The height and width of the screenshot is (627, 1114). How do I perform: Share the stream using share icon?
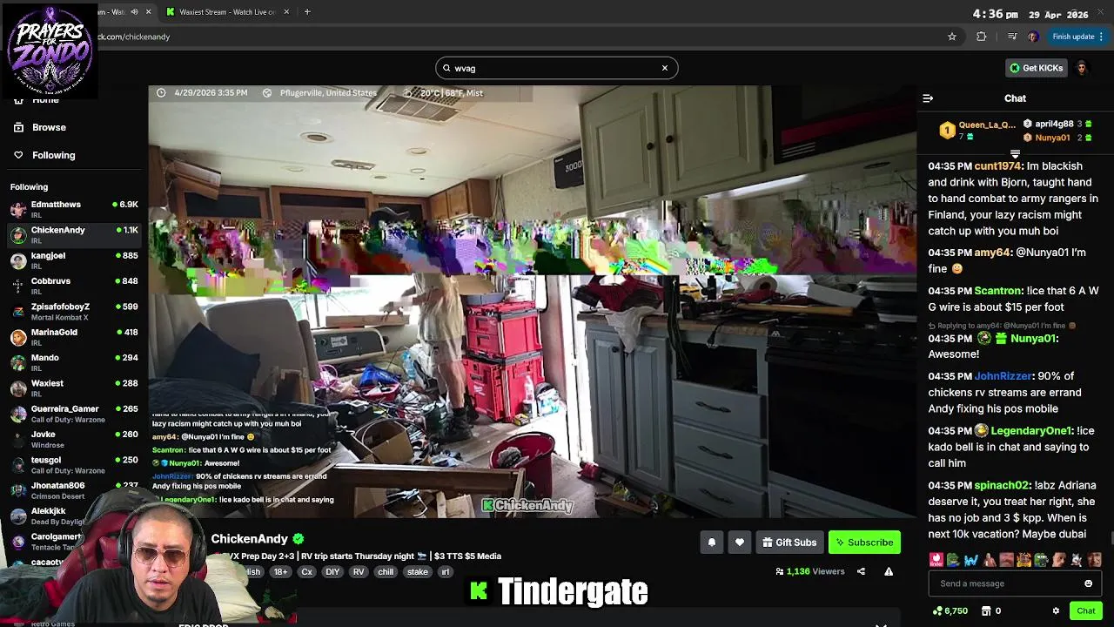[x=861, y=571]
